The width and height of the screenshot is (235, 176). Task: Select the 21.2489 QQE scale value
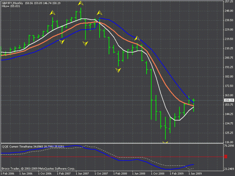229,169
